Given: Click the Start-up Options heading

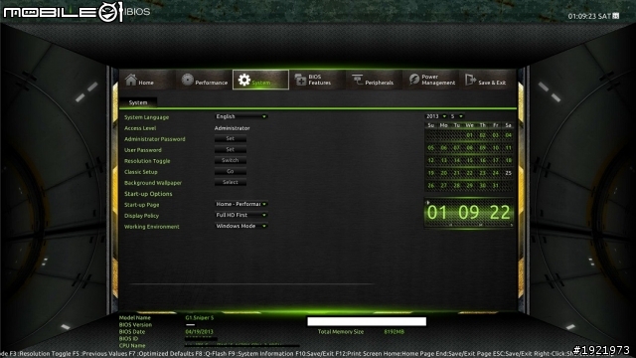Looking at the screenshot, I should coord(148,194).
